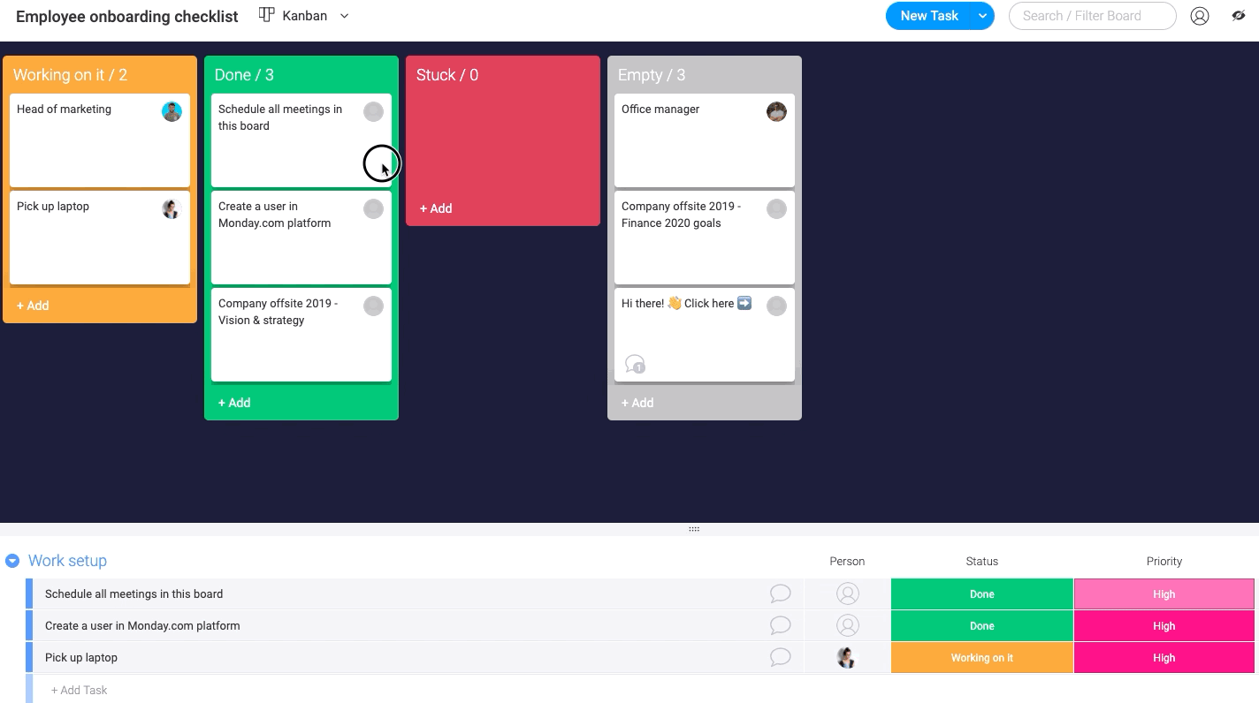Image resolution: width=1259 pixels, height=703 pixels.
Task: Open comments for Schedule all meetings row
Action: [x=780, y=593]
